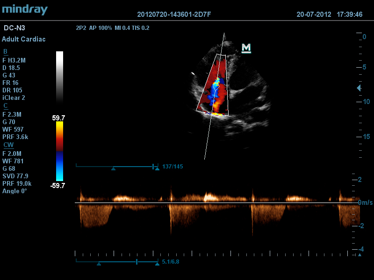This screenshot has height=280, width=374.
Task: Click the Doppler time slider showing 5.1/6.8
Action: [117, 262]
